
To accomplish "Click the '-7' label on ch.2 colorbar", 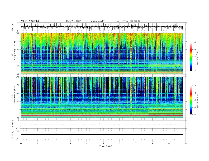I will 195,114.
